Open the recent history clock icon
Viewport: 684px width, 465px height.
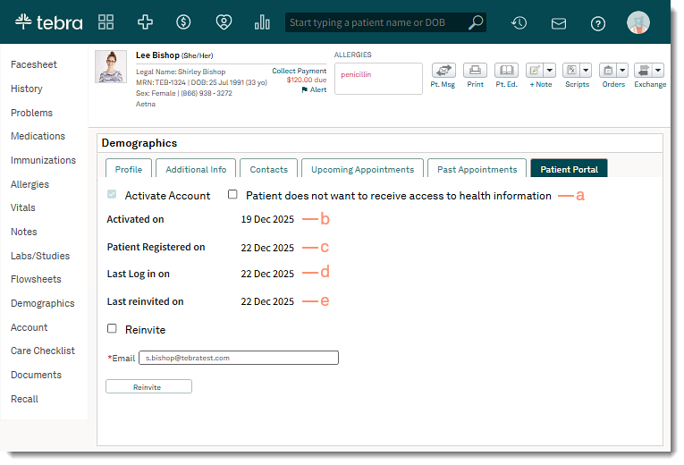(x=519, y=22)
